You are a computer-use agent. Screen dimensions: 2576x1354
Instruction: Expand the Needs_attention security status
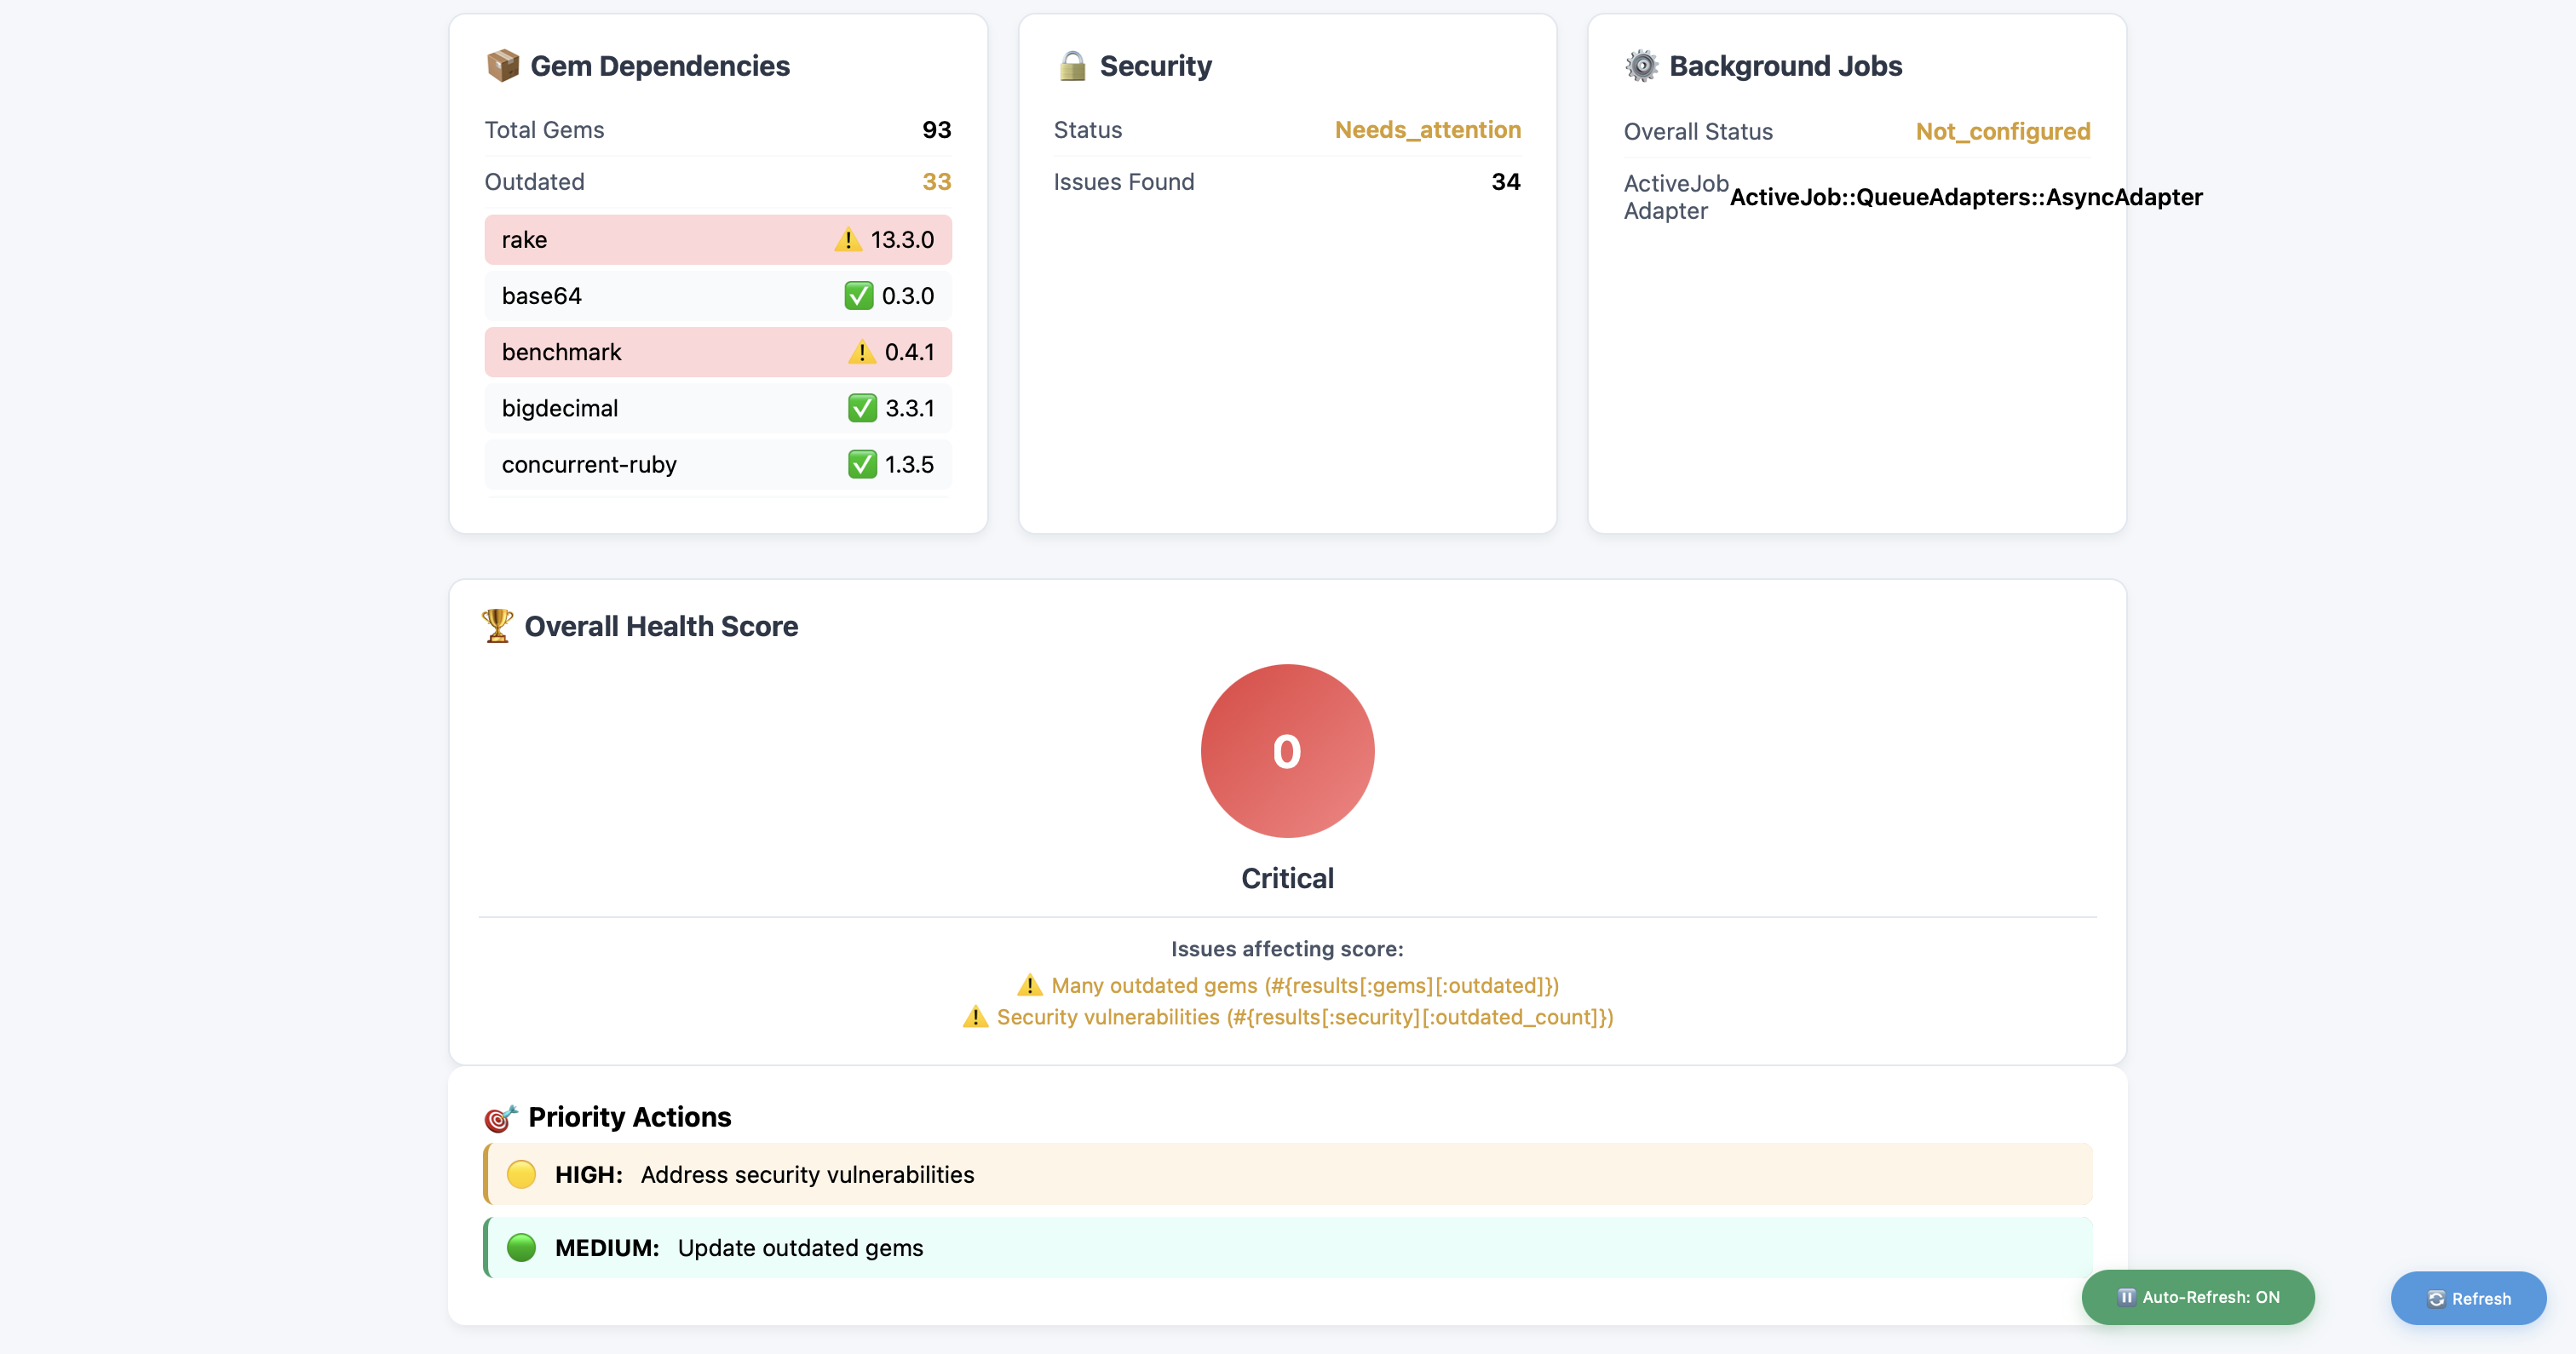[1427, 129]
